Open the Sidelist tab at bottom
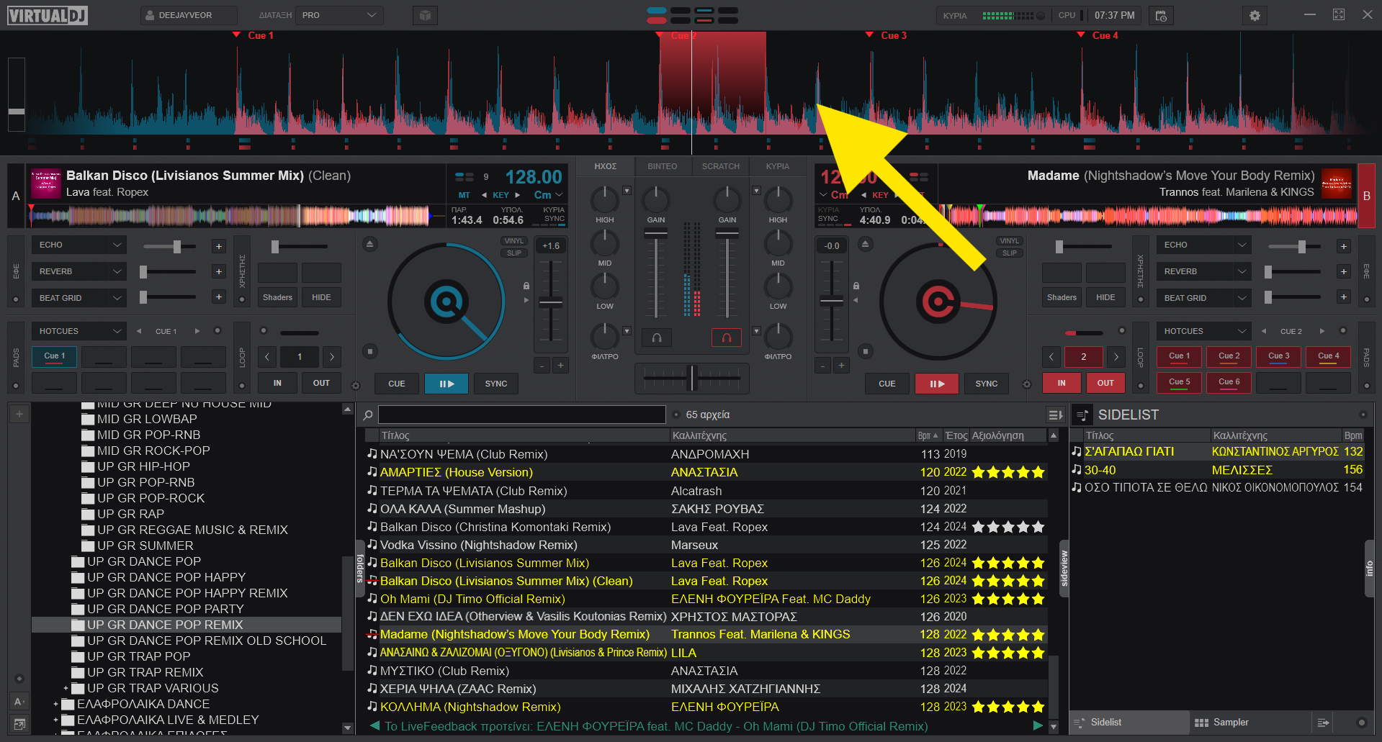This screenshot has width=1382, height=742. coord(1129,722)
